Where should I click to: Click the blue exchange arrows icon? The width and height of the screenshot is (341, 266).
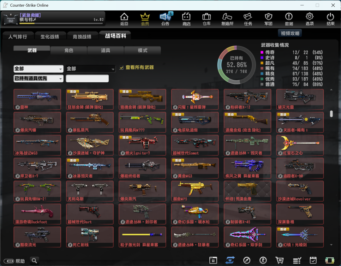[x=230, y=260]
